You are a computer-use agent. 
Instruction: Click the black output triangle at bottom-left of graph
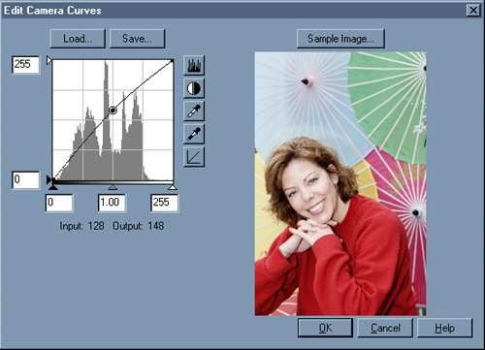(x=48, y=179)
